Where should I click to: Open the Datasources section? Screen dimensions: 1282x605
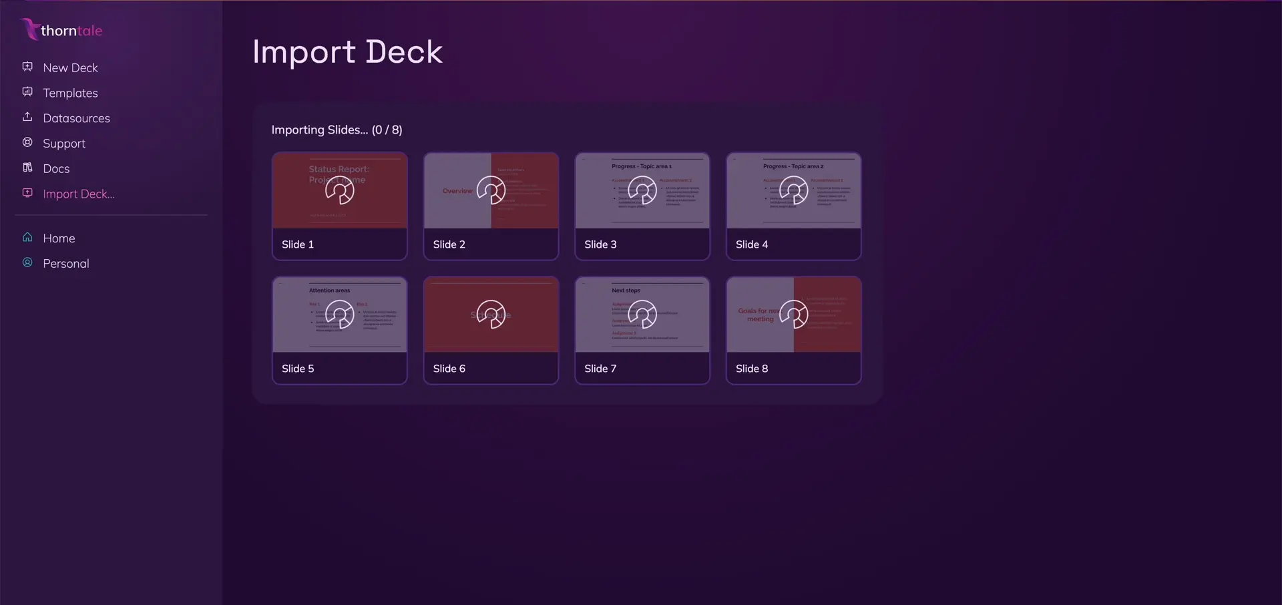pos(76,118)
